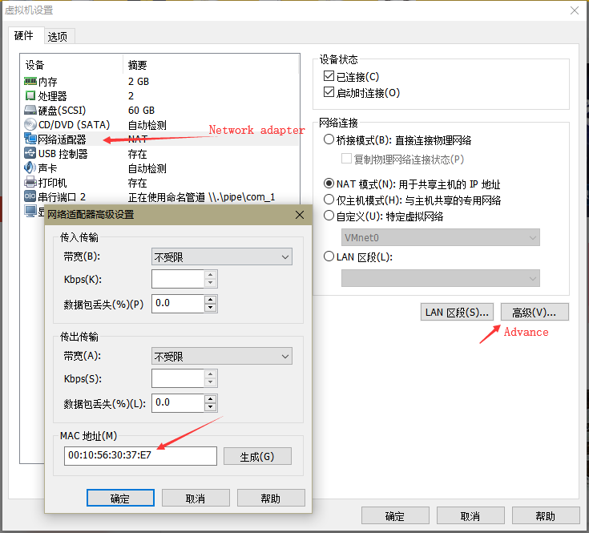Click the 2 GB memory summary
The height and width of the screenshot is (533, 589).
tap(139, 82)
